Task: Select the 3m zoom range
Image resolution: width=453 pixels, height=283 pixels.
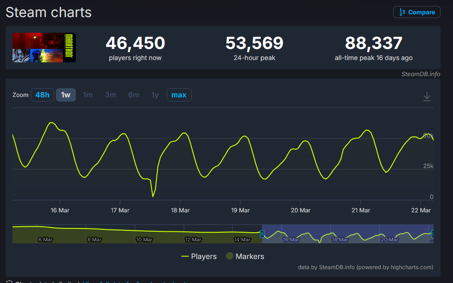Action: (111, 95)
